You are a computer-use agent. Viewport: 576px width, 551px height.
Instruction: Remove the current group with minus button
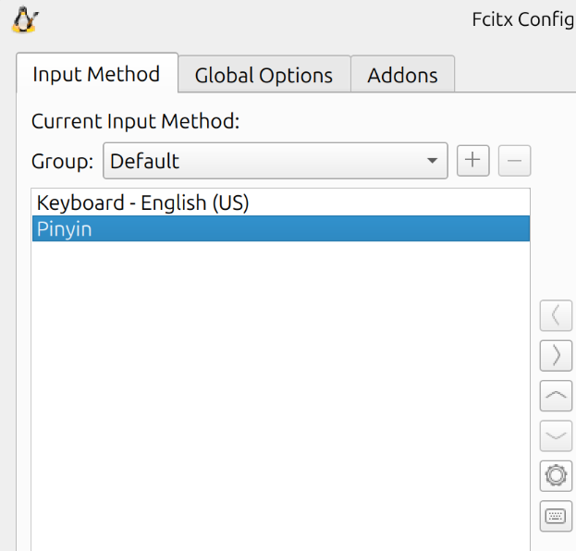(514, 161)
